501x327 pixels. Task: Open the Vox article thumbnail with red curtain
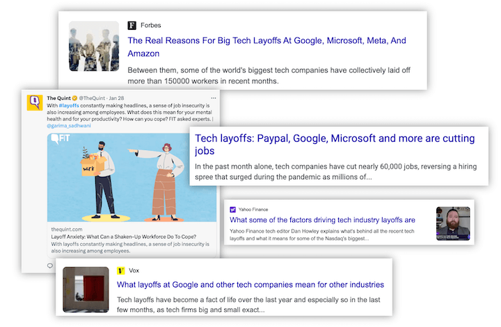tap(86, 290)
